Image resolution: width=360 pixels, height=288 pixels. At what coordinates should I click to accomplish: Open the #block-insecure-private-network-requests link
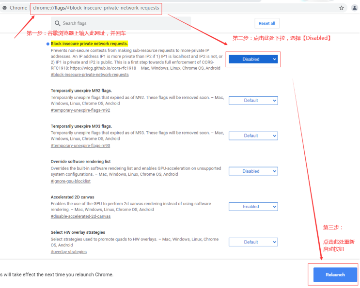(x=90, y=75)
